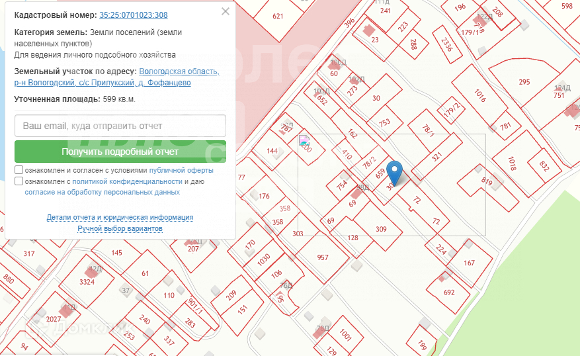Select parcel 179/2 on the map
This screenshot has height=356, width=580.
click(x=452, y=110)
